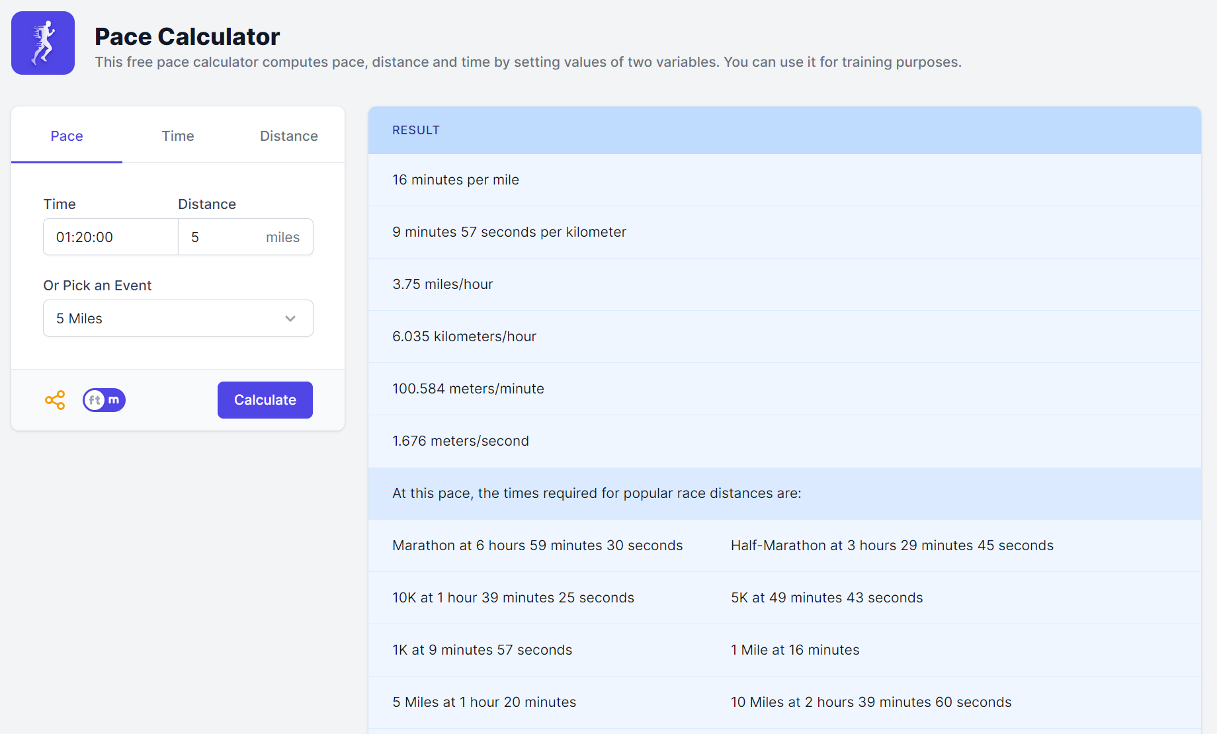Select the Marathon time result

[x=537, y=546]
